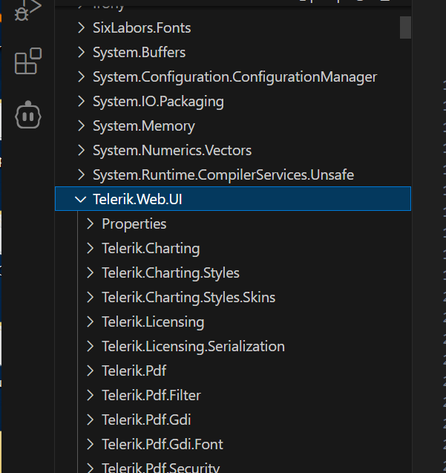This screenshot has width=446, height=473.
Task: Expand Telerik.Charting.Styles.Skins chevron
Action: pos(90,297)
